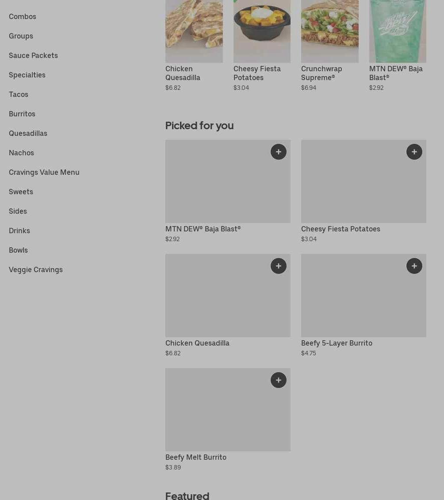Go to the Tacos category
This screenshot has height=500, width=444.
click(x=19, y=94)
